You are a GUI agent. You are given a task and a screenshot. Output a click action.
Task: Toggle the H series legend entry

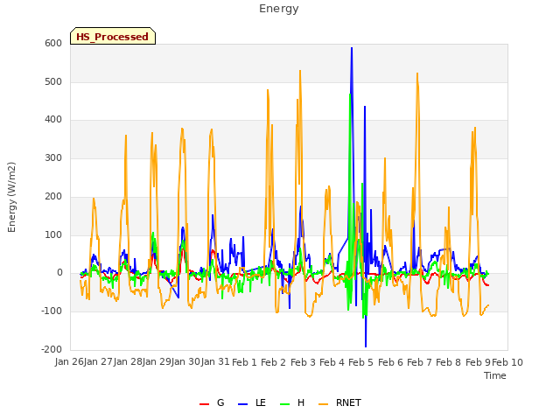coord(292,403)
